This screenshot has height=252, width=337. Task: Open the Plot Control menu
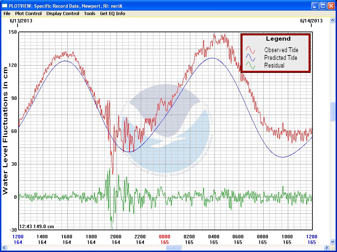28,14
